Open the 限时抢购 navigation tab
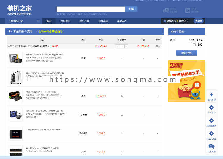This screenshot has width=223, height=159. coord(84,21)
